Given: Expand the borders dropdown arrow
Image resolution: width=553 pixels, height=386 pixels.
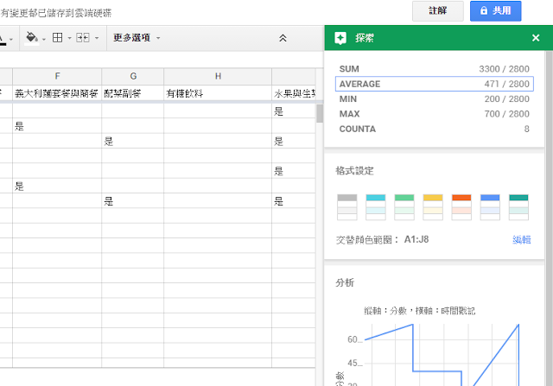Looking at the screenshot, I should (69, 38).
